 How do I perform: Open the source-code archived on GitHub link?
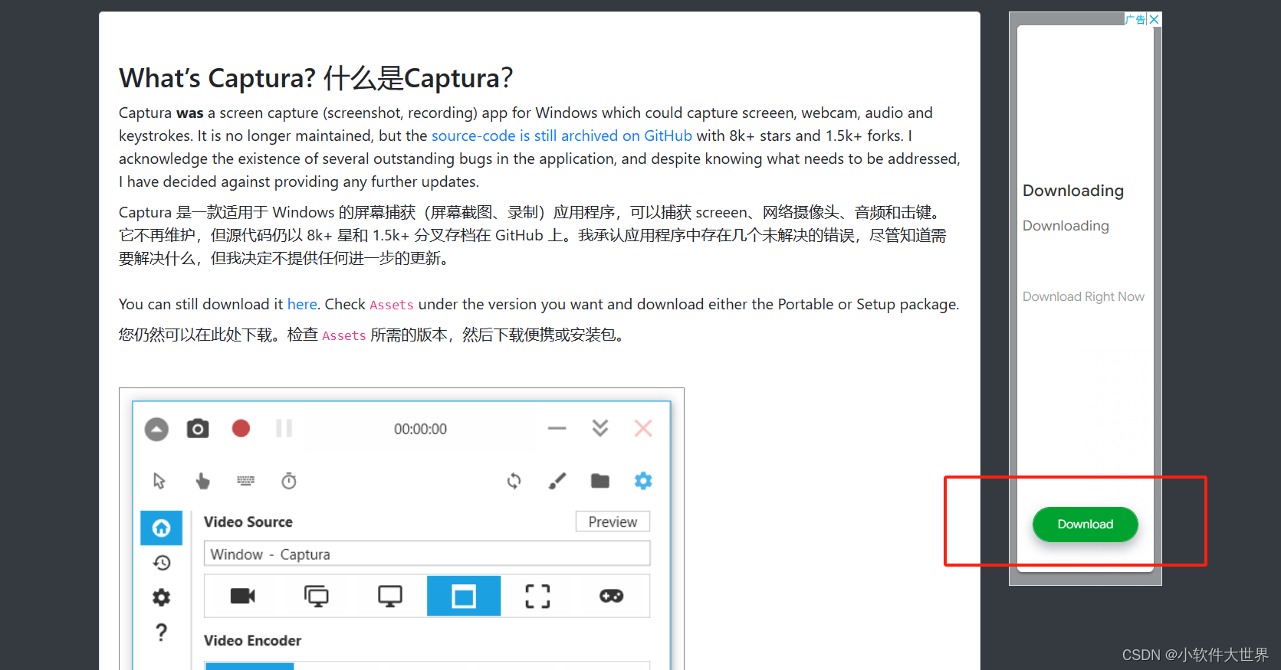(562, 136)
